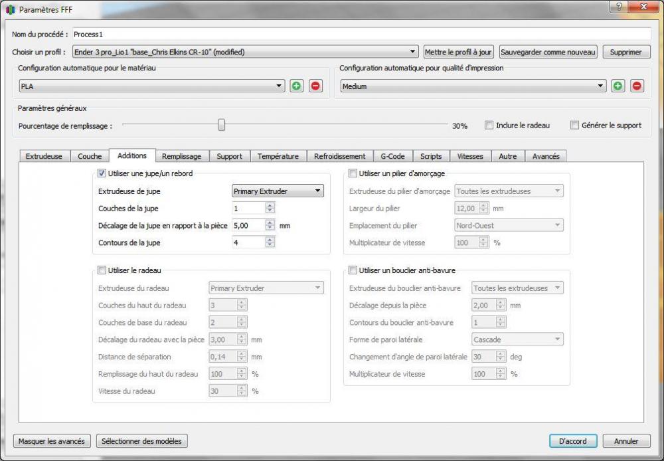Switch to the Support tab
664x461 pixels.
[x=230, y=156]
